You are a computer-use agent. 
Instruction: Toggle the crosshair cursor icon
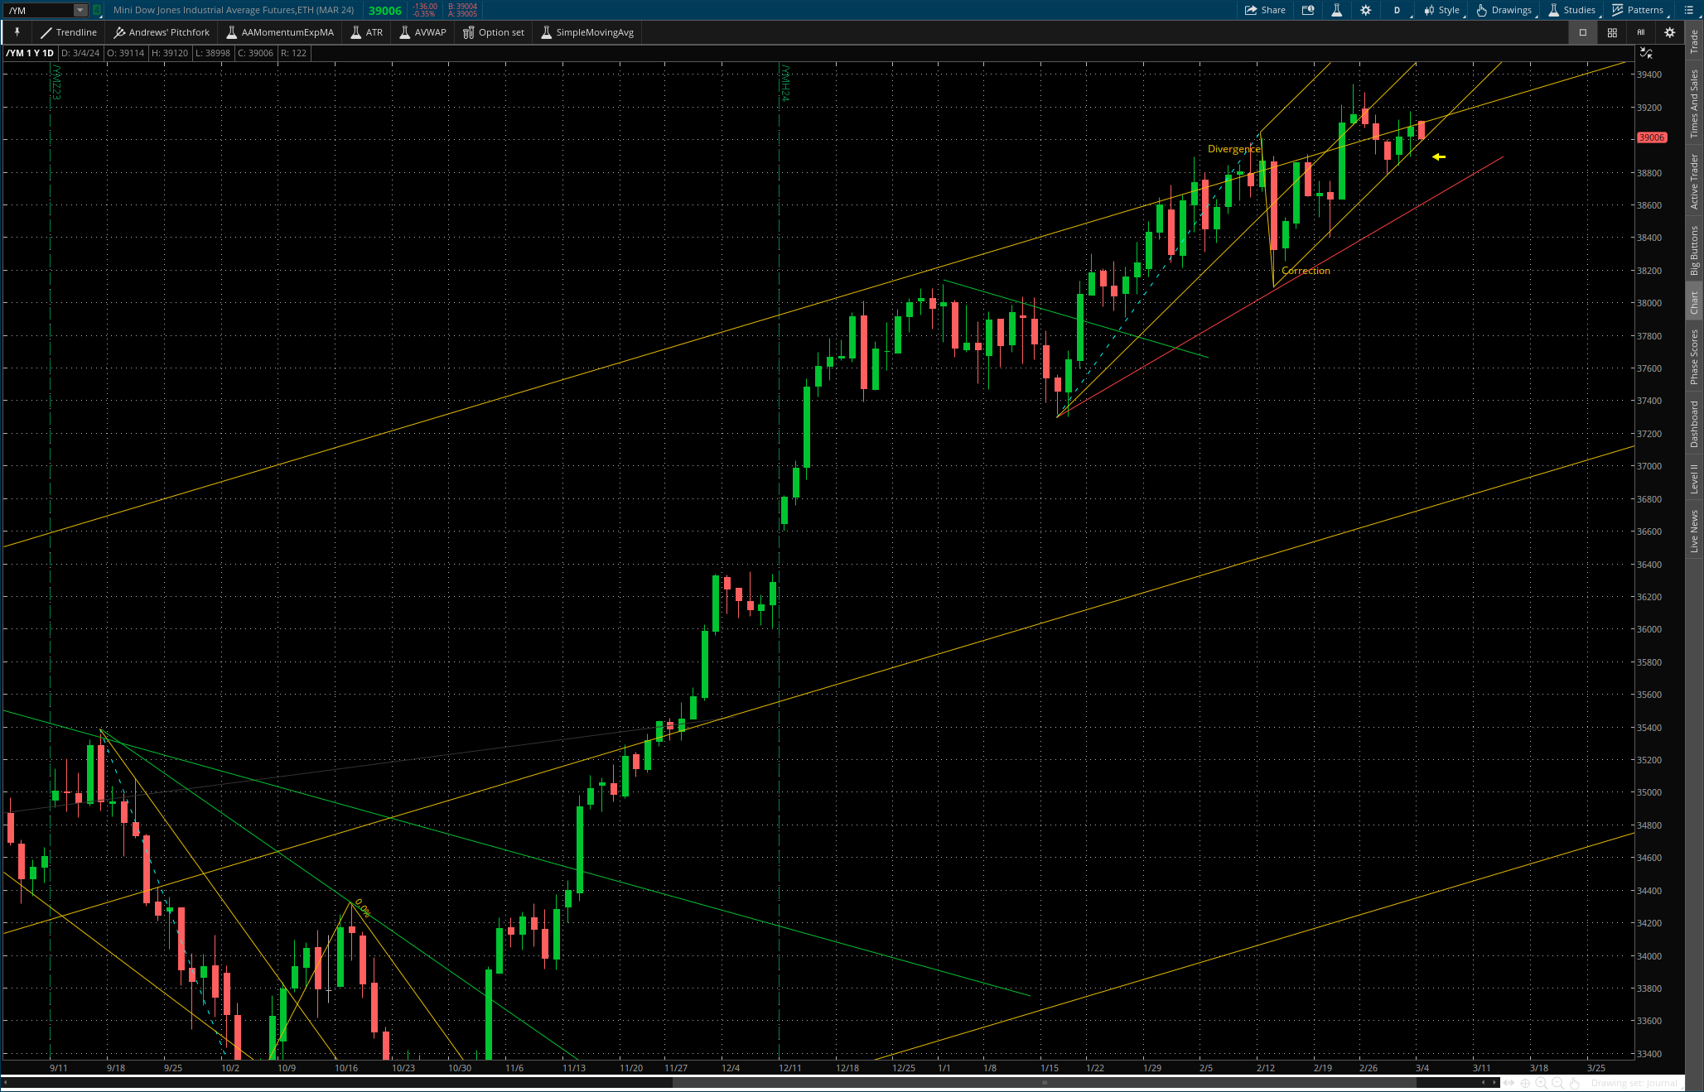tap(1525, 1083)
